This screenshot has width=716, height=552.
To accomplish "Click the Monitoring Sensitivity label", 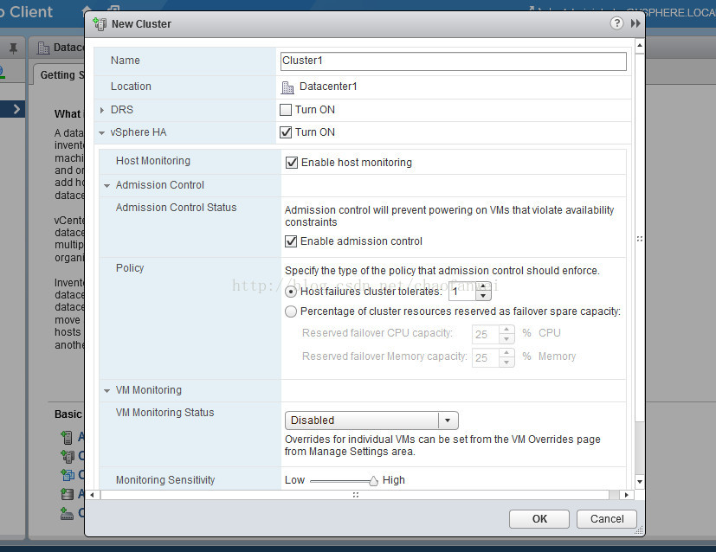I will pyautogui.click(x=165, y=480).
